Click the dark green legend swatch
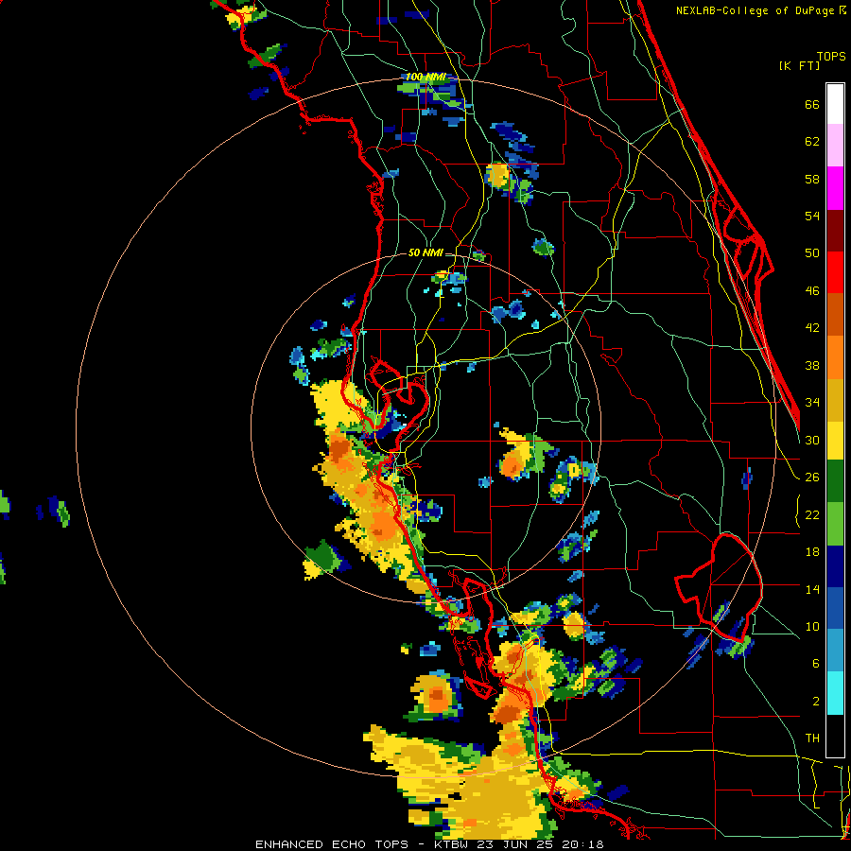This screenshot has height=851, width=851. pos(835,481)
